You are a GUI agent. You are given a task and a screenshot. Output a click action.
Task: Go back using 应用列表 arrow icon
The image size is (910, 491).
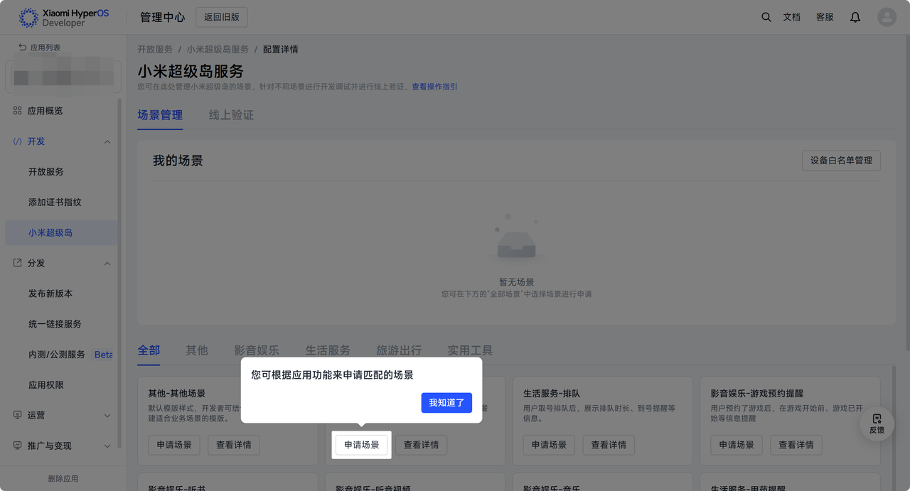[22, 48]
